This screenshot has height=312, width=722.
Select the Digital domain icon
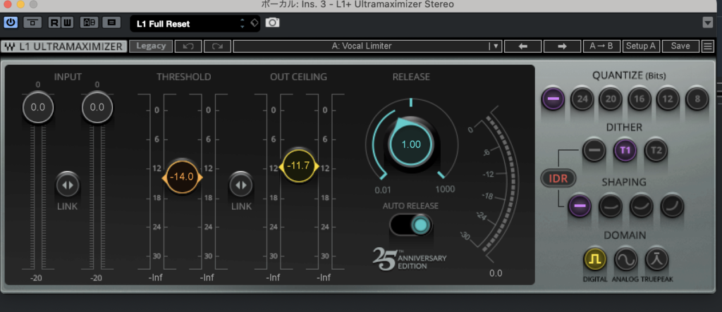[x=594, y=259]
